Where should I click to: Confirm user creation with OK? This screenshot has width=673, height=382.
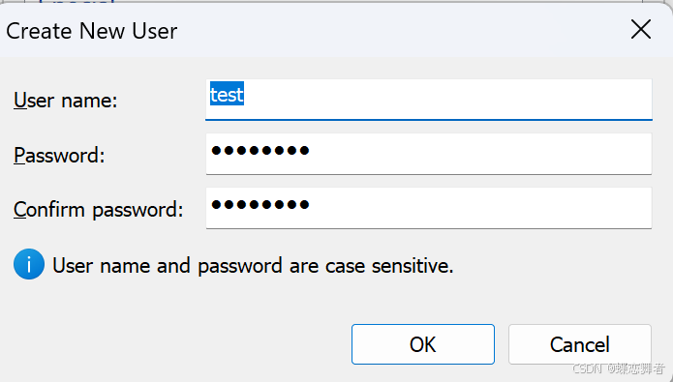(423, 344)
